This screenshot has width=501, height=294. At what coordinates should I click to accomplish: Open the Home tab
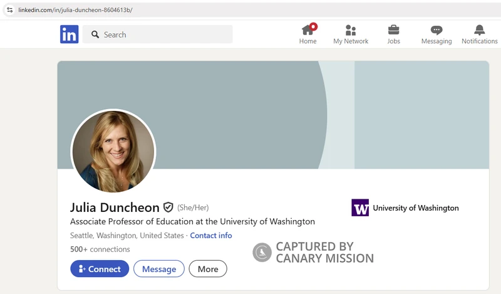click(308, 34)
